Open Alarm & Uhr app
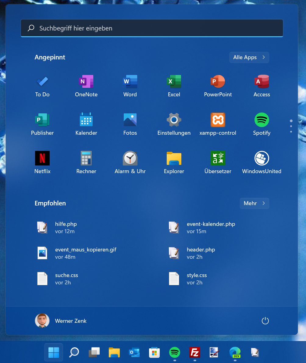 click(x=130, y=162)
